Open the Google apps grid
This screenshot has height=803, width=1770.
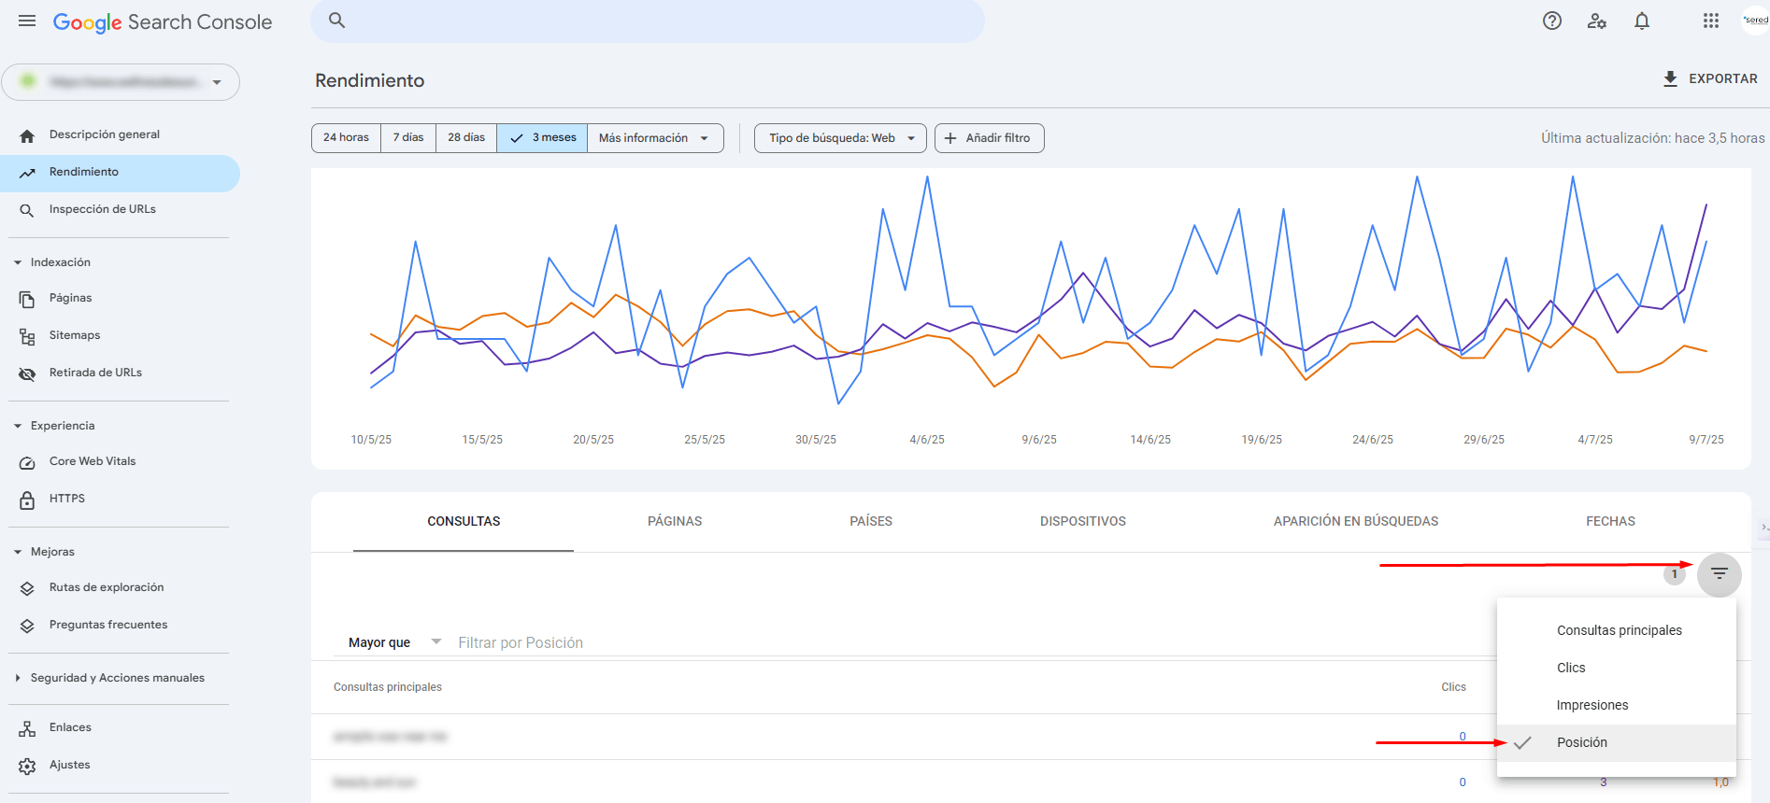1710,21
